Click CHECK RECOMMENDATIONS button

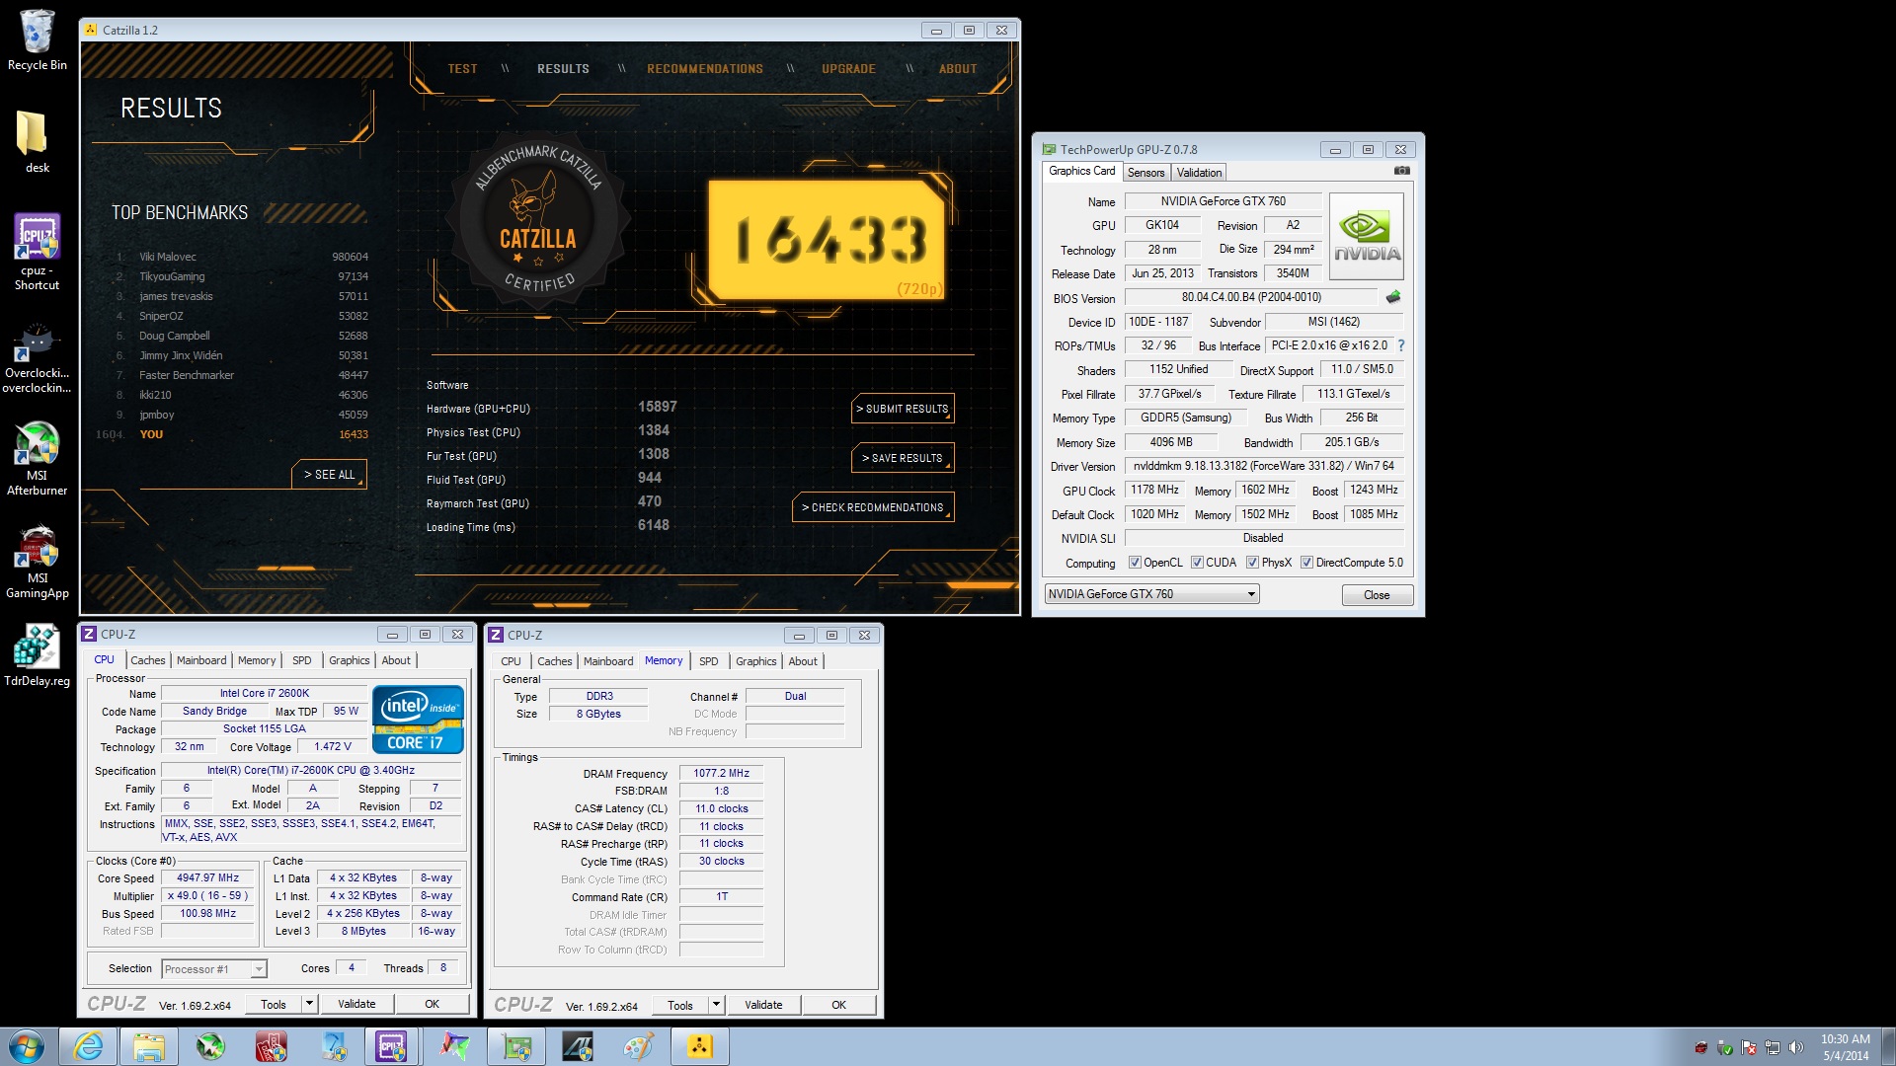point(872,507)
